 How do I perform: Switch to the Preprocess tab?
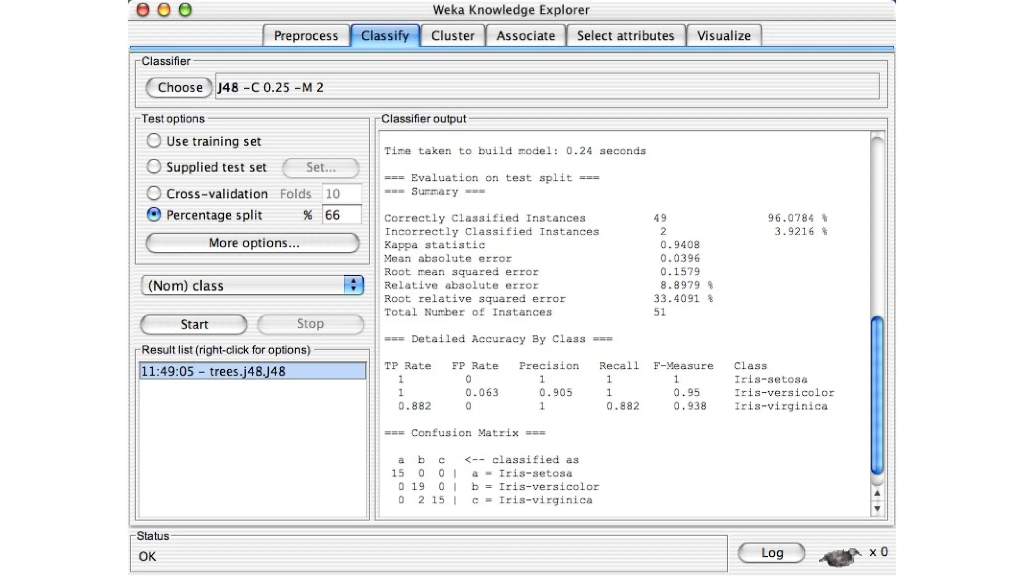click(x=306, y=35)
